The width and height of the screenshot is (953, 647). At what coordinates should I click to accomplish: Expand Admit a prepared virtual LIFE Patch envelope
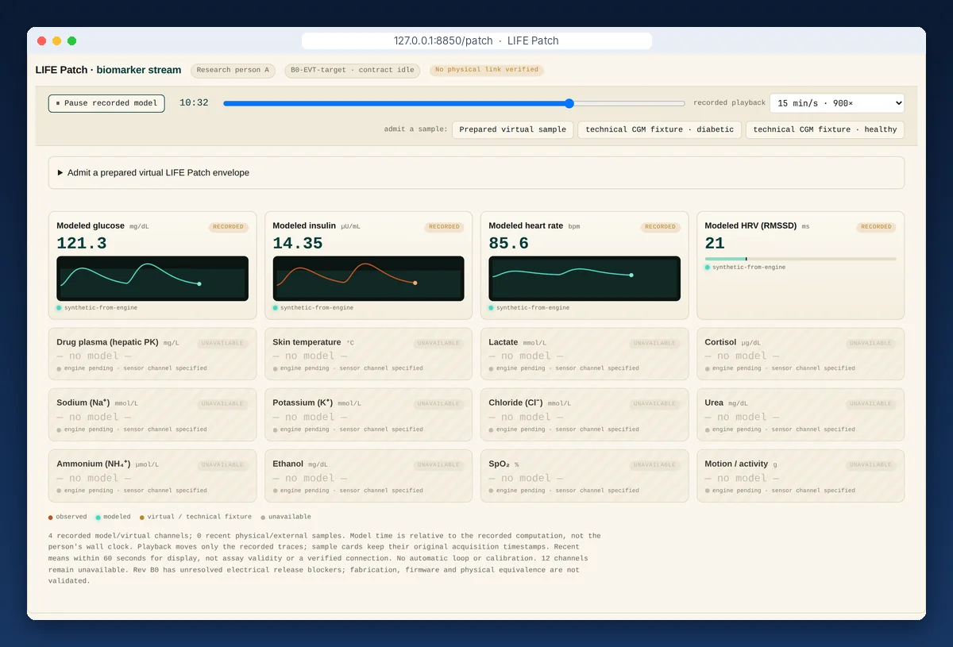(476, 172)
